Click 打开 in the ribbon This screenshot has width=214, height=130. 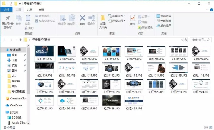144,17
